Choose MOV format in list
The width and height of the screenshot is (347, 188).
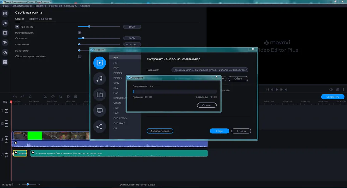125,68
